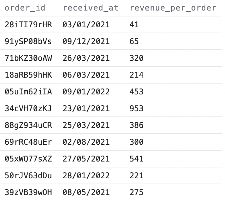Click order ID 39zVB39wOH
Viewport: 225px width, 200px height.
(29, 192)
